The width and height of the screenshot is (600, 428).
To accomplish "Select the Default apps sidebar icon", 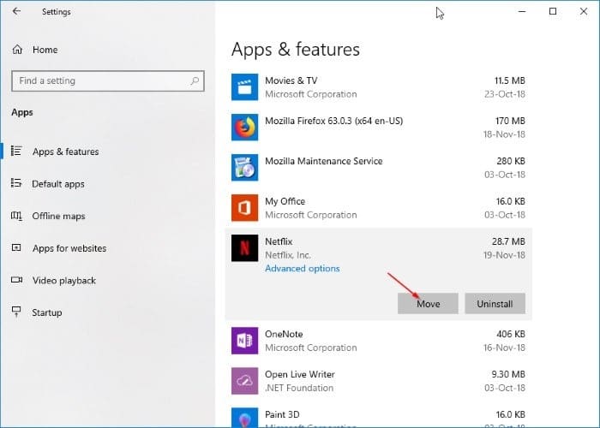I will click(x=16, y=183).
